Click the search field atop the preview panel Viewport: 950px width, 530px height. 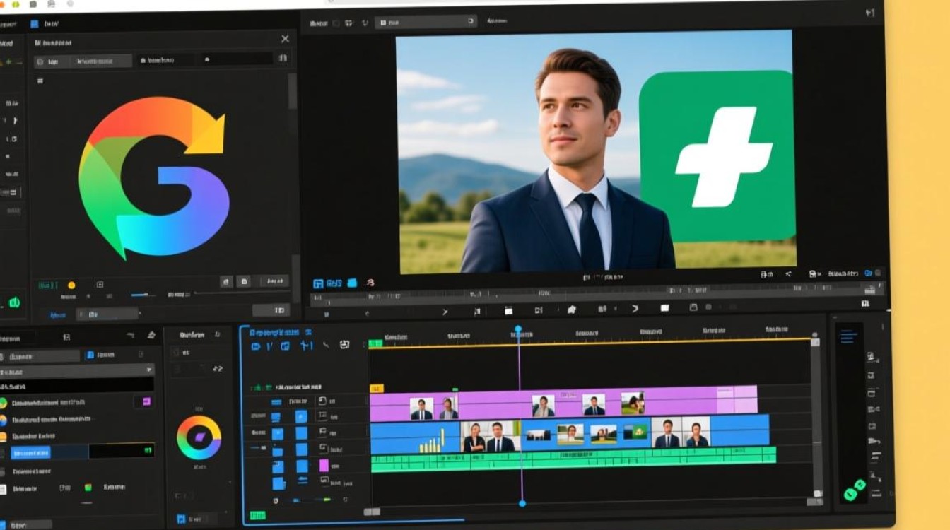(426, 22)
